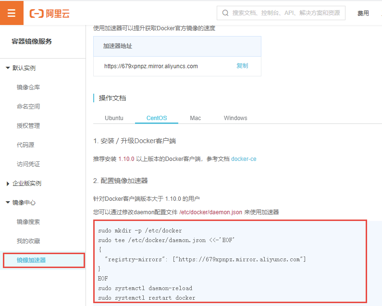Open 访问凭证 in sidebar
The image size is (382, 306).
coord(28,164)
